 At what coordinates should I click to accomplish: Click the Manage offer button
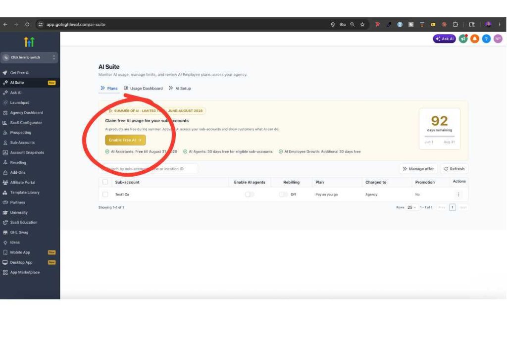tap(418, 169)
